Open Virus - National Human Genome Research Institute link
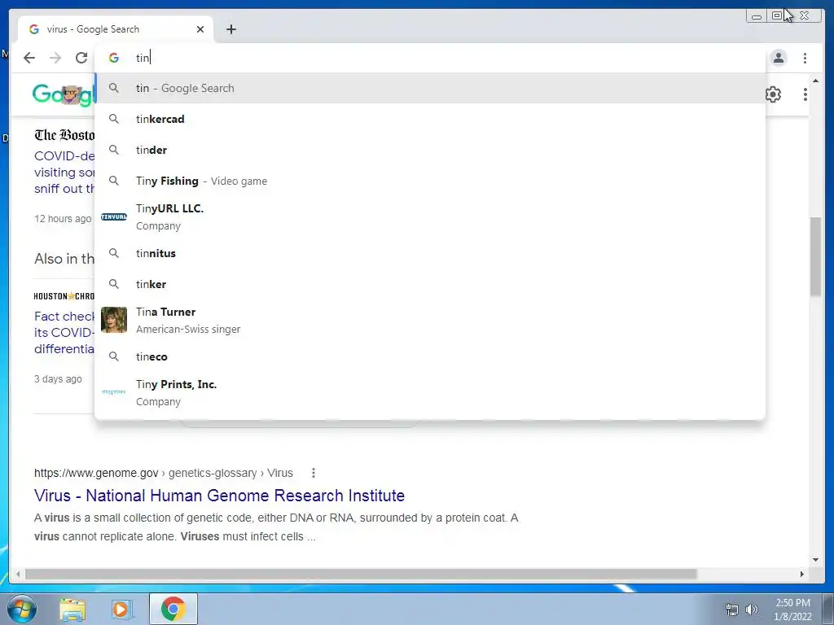This screenshot has height=625, width=834. coord(219,496)
